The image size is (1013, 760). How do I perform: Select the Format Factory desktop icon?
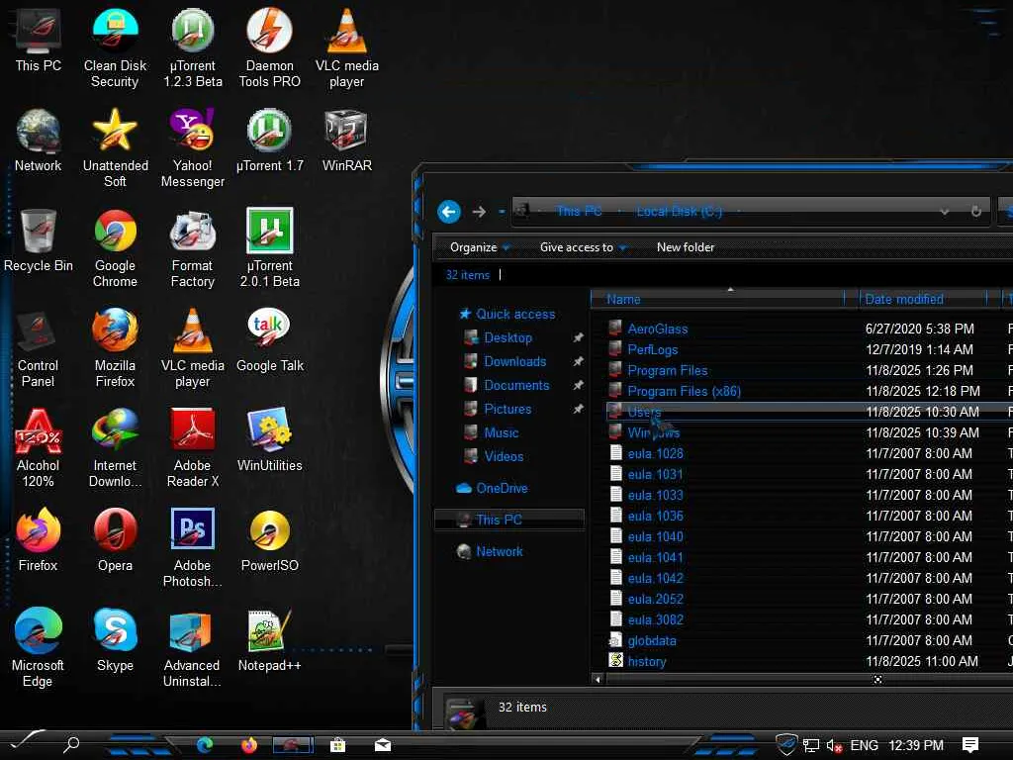point(193,248)
